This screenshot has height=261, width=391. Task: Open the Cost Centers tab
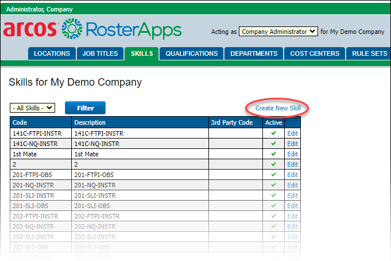(315, 53)
